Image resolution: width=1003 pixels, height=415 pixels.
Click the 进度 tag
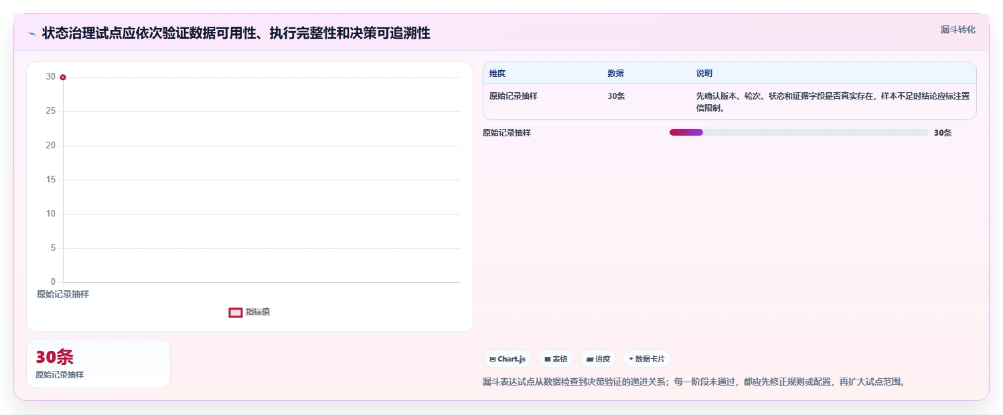(598, 359)
